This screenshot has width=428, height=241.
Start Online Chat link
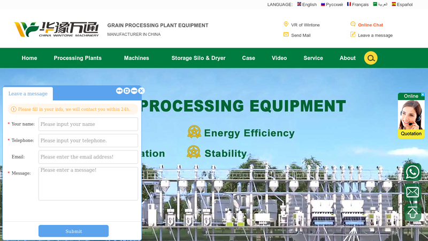[x=370, y=25]
